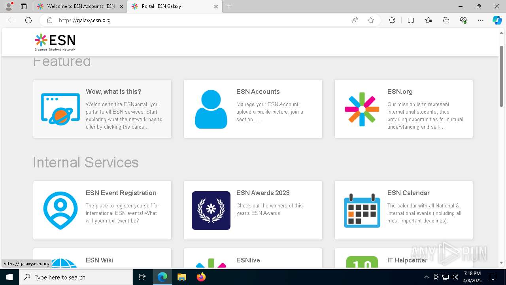Click the IT Helpcenter green icon

tap(362, 262)
